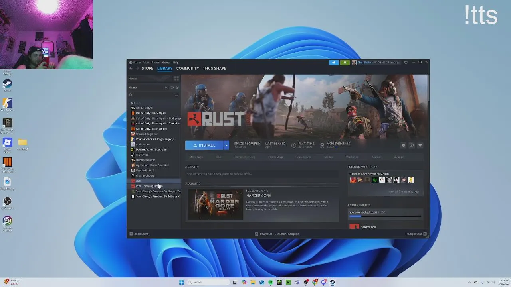The height and width of the screenshot is (287, 511).
Task: Open the Rust Workshop link
Action: 352,157
